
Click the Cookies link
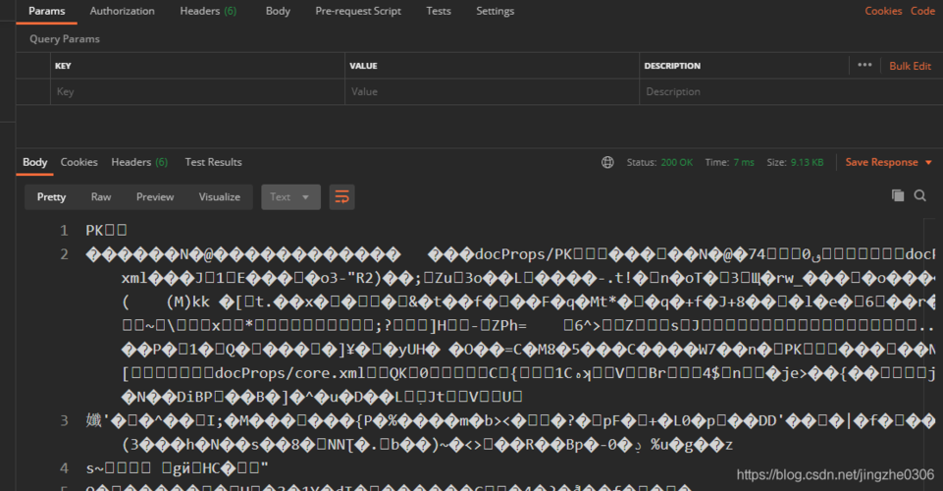pyautogui.click(x=882, y=11)
